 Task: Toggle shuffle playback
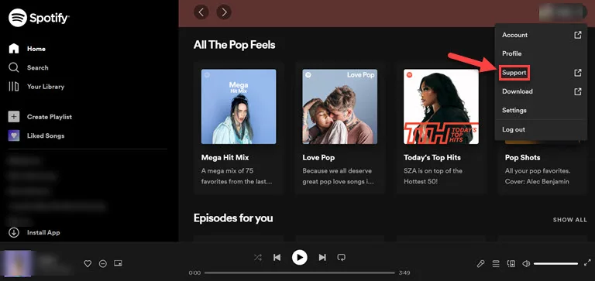click(258, 258)
